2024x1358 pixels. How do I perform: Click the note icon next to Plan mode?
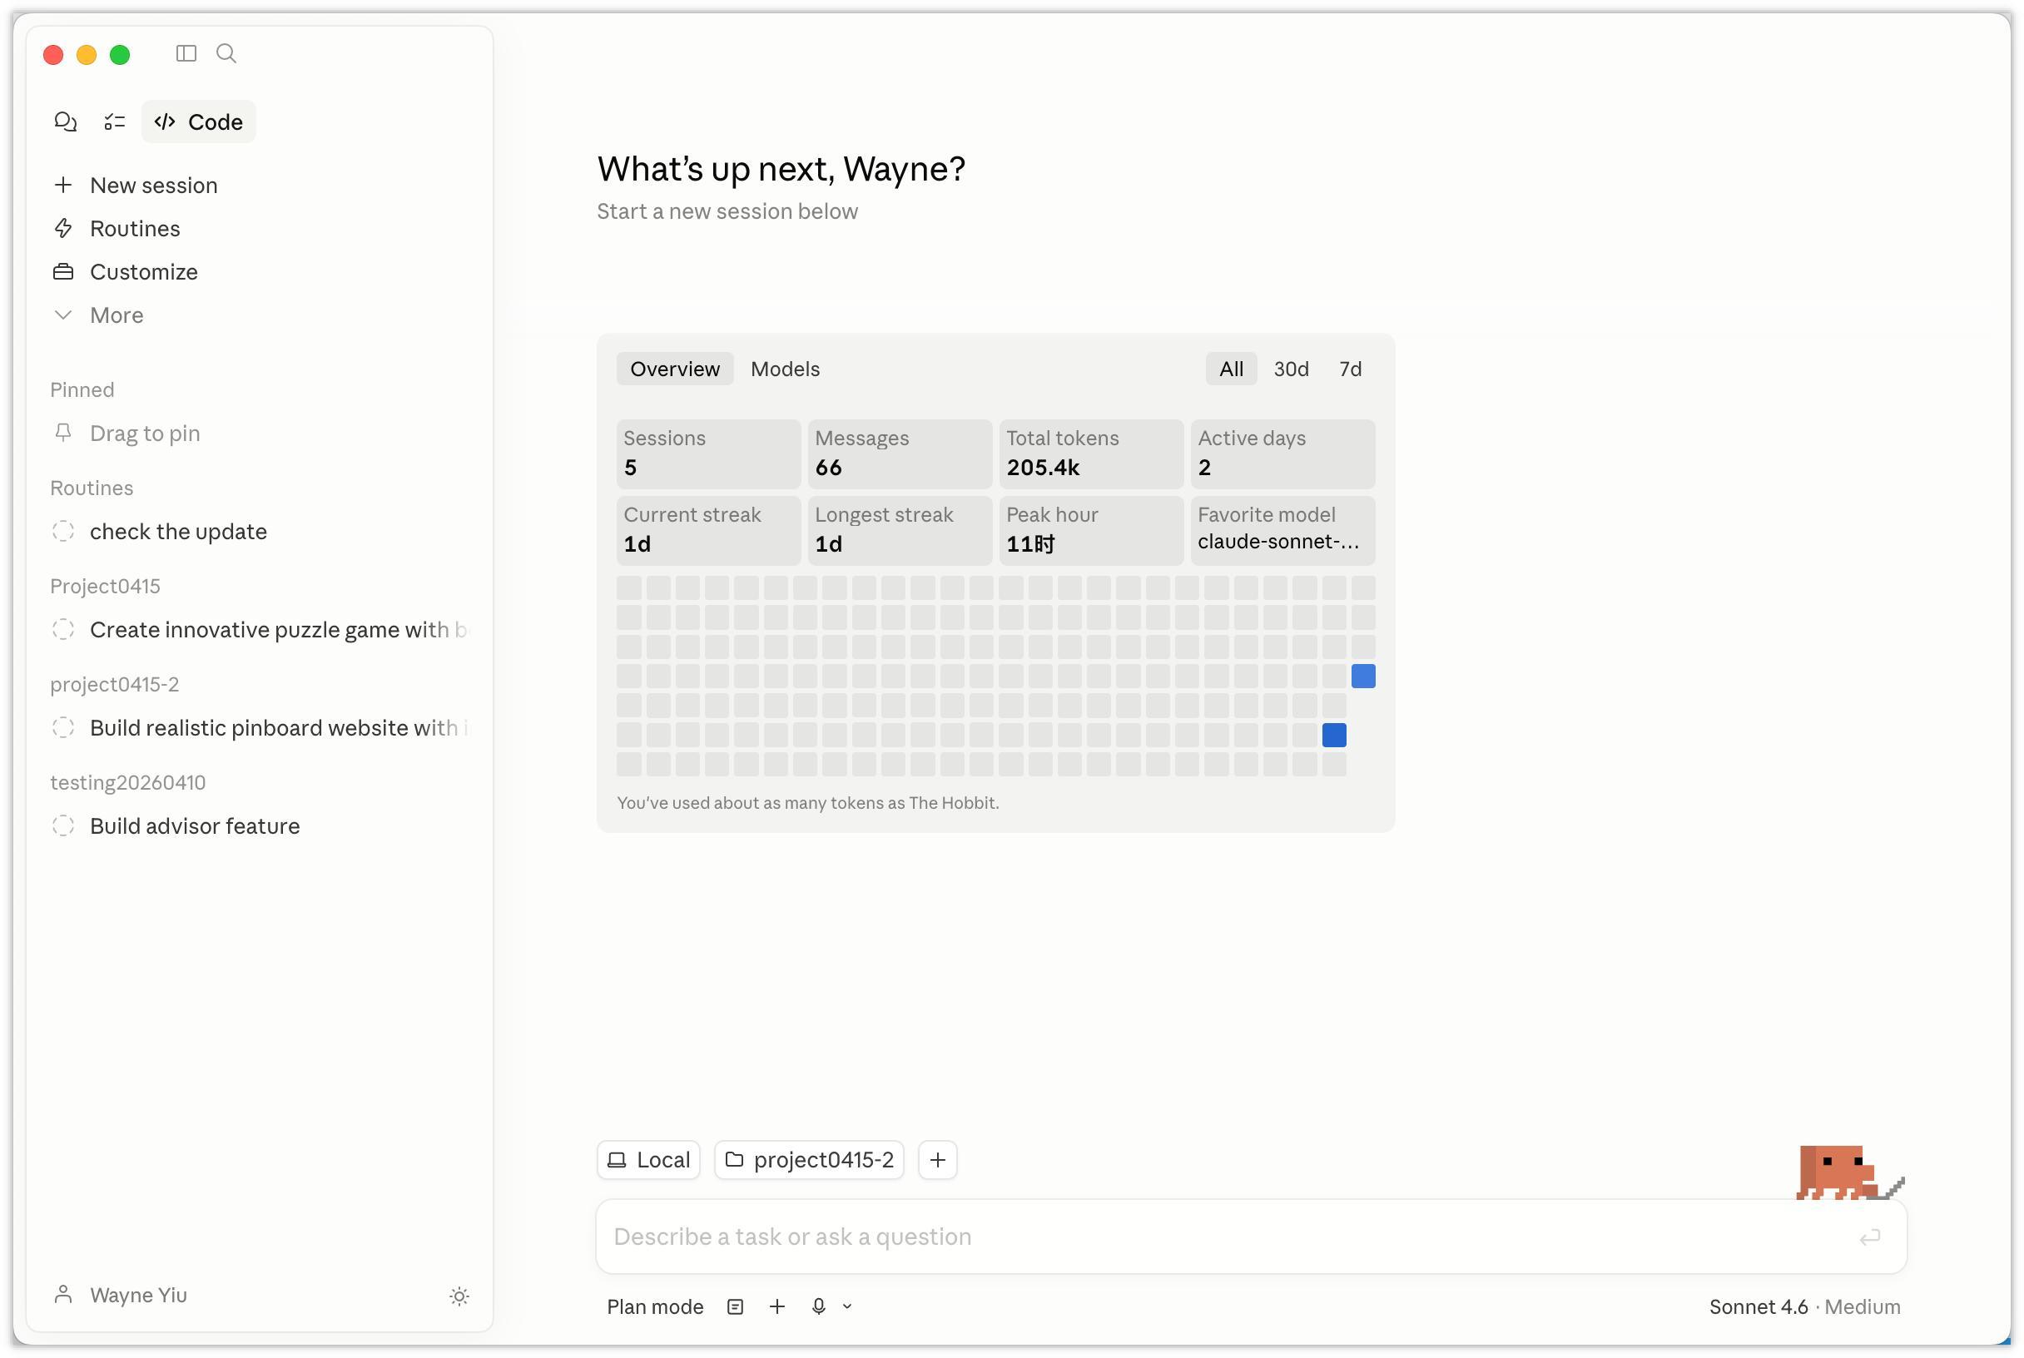(x=736, y=1306)
